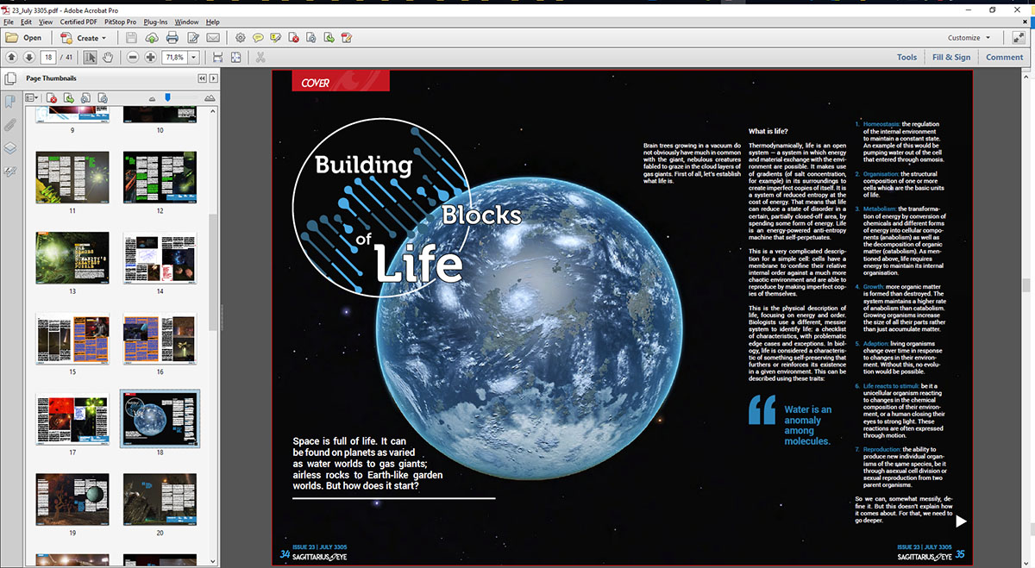Viewport: 1035px width, 568px height.
Task: Open the Customize dropdown
Action: (x=969, y=38)
